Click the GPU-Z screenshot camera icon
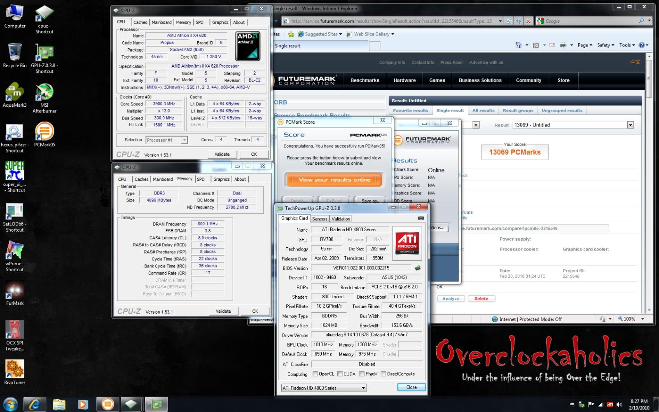 click(x=421, y=218)
